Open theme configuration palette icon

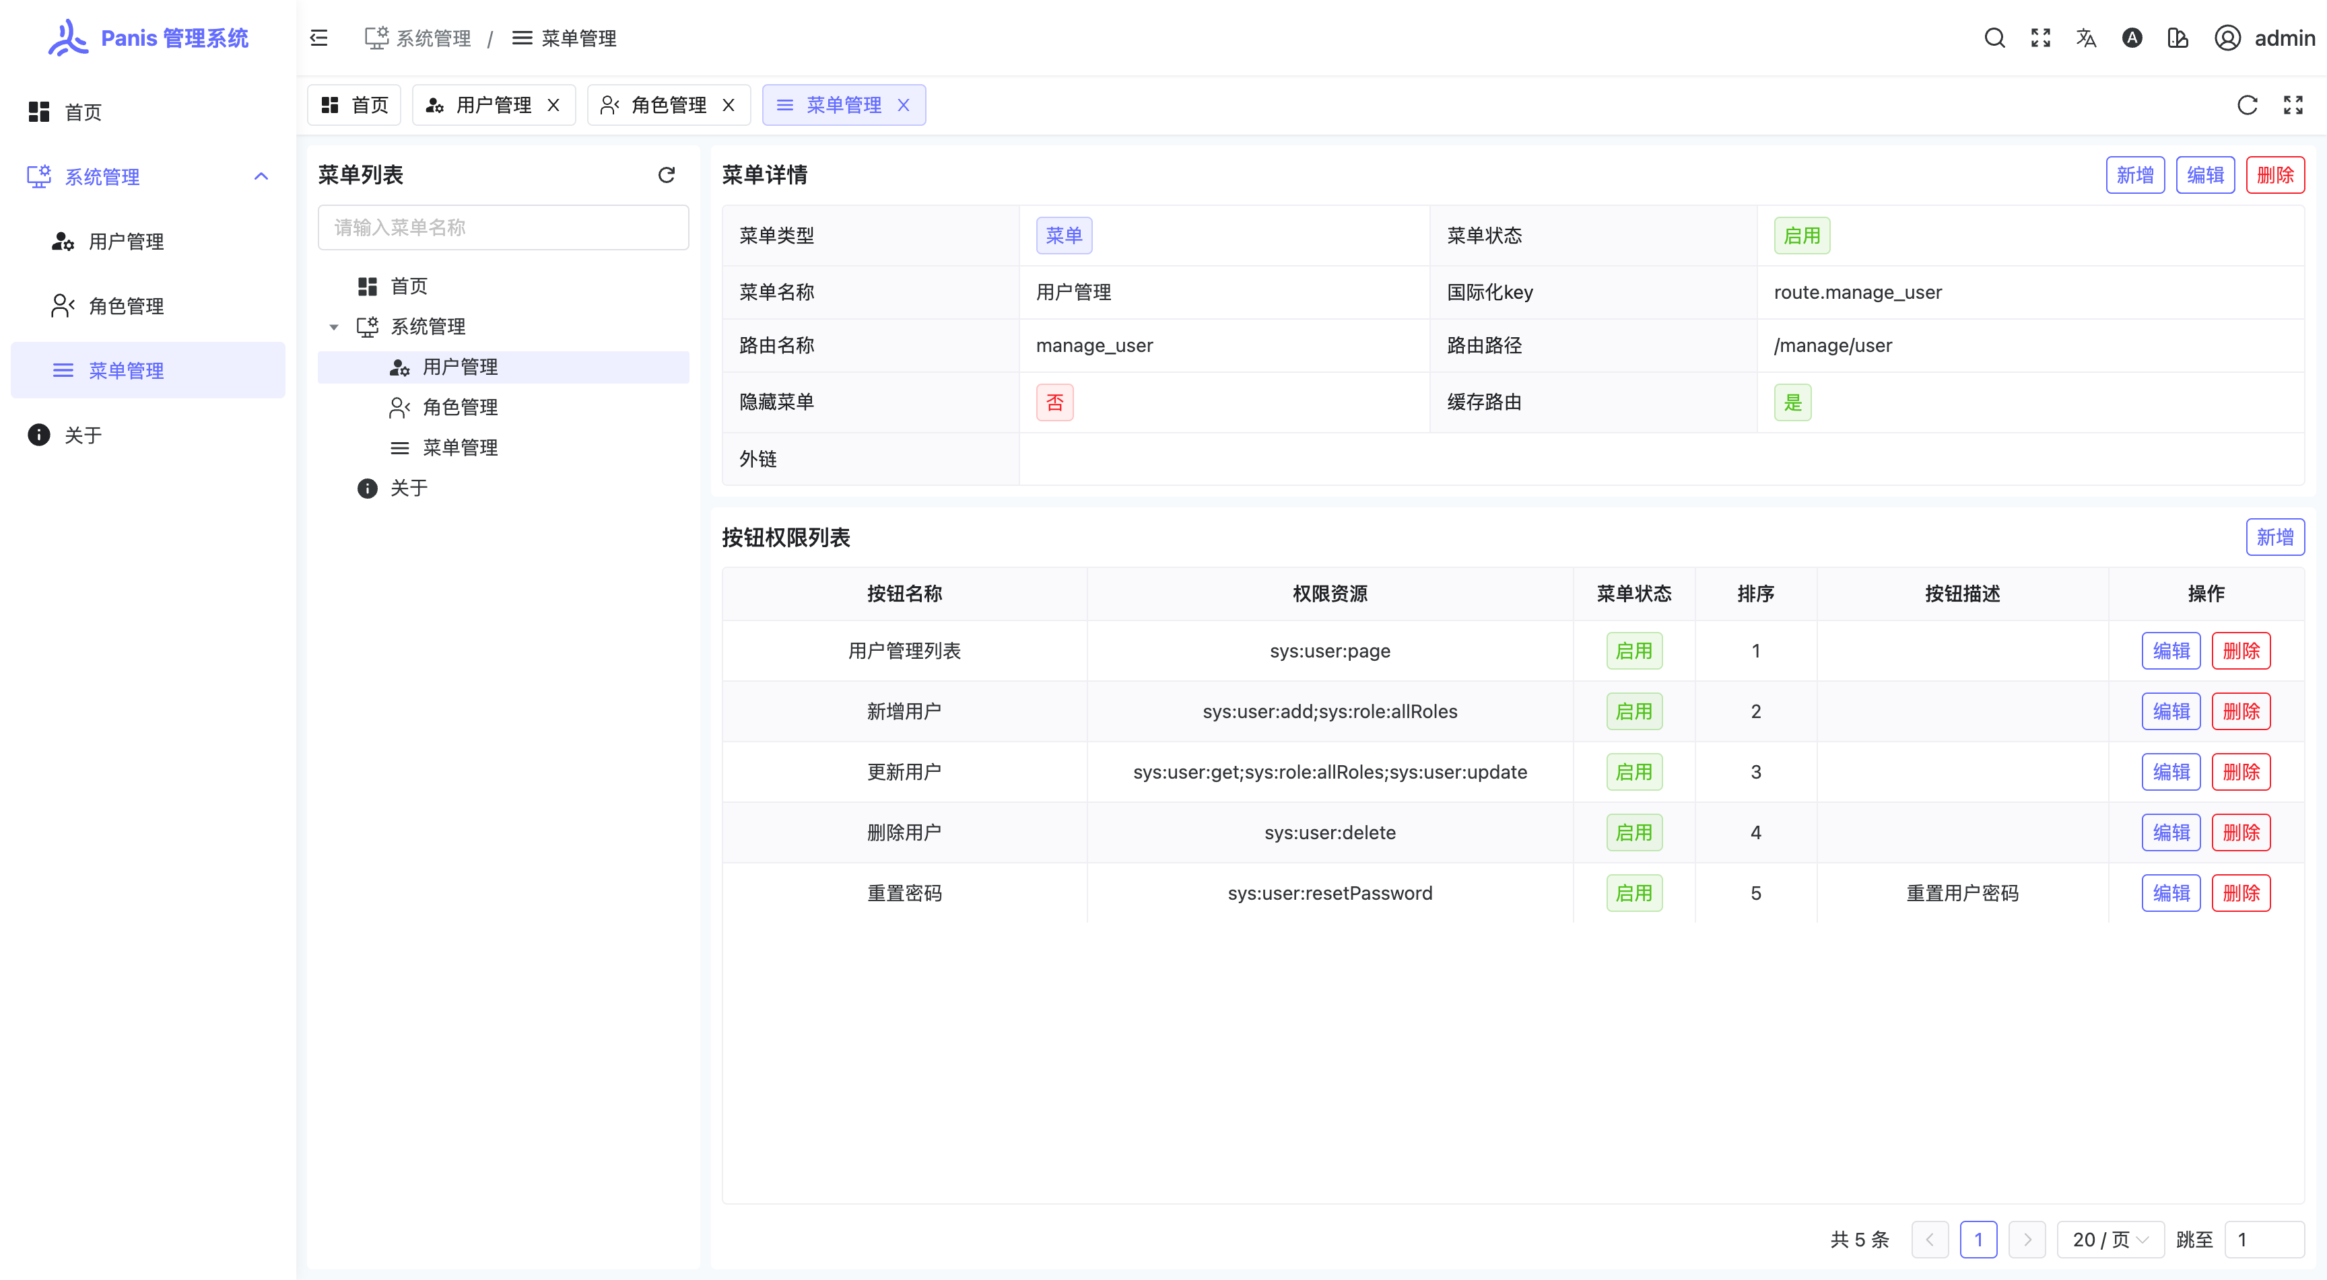2178,38
